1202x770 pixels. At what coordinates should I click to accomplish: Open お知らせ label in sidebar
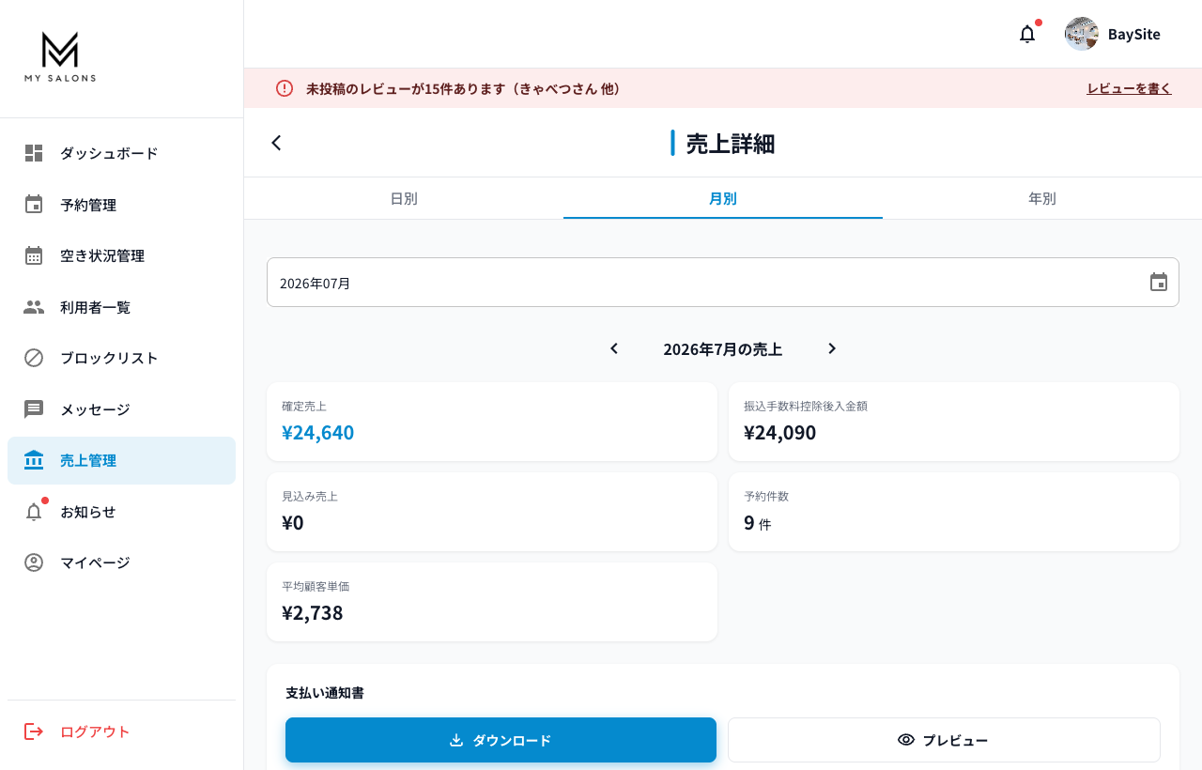pos(88,512)
